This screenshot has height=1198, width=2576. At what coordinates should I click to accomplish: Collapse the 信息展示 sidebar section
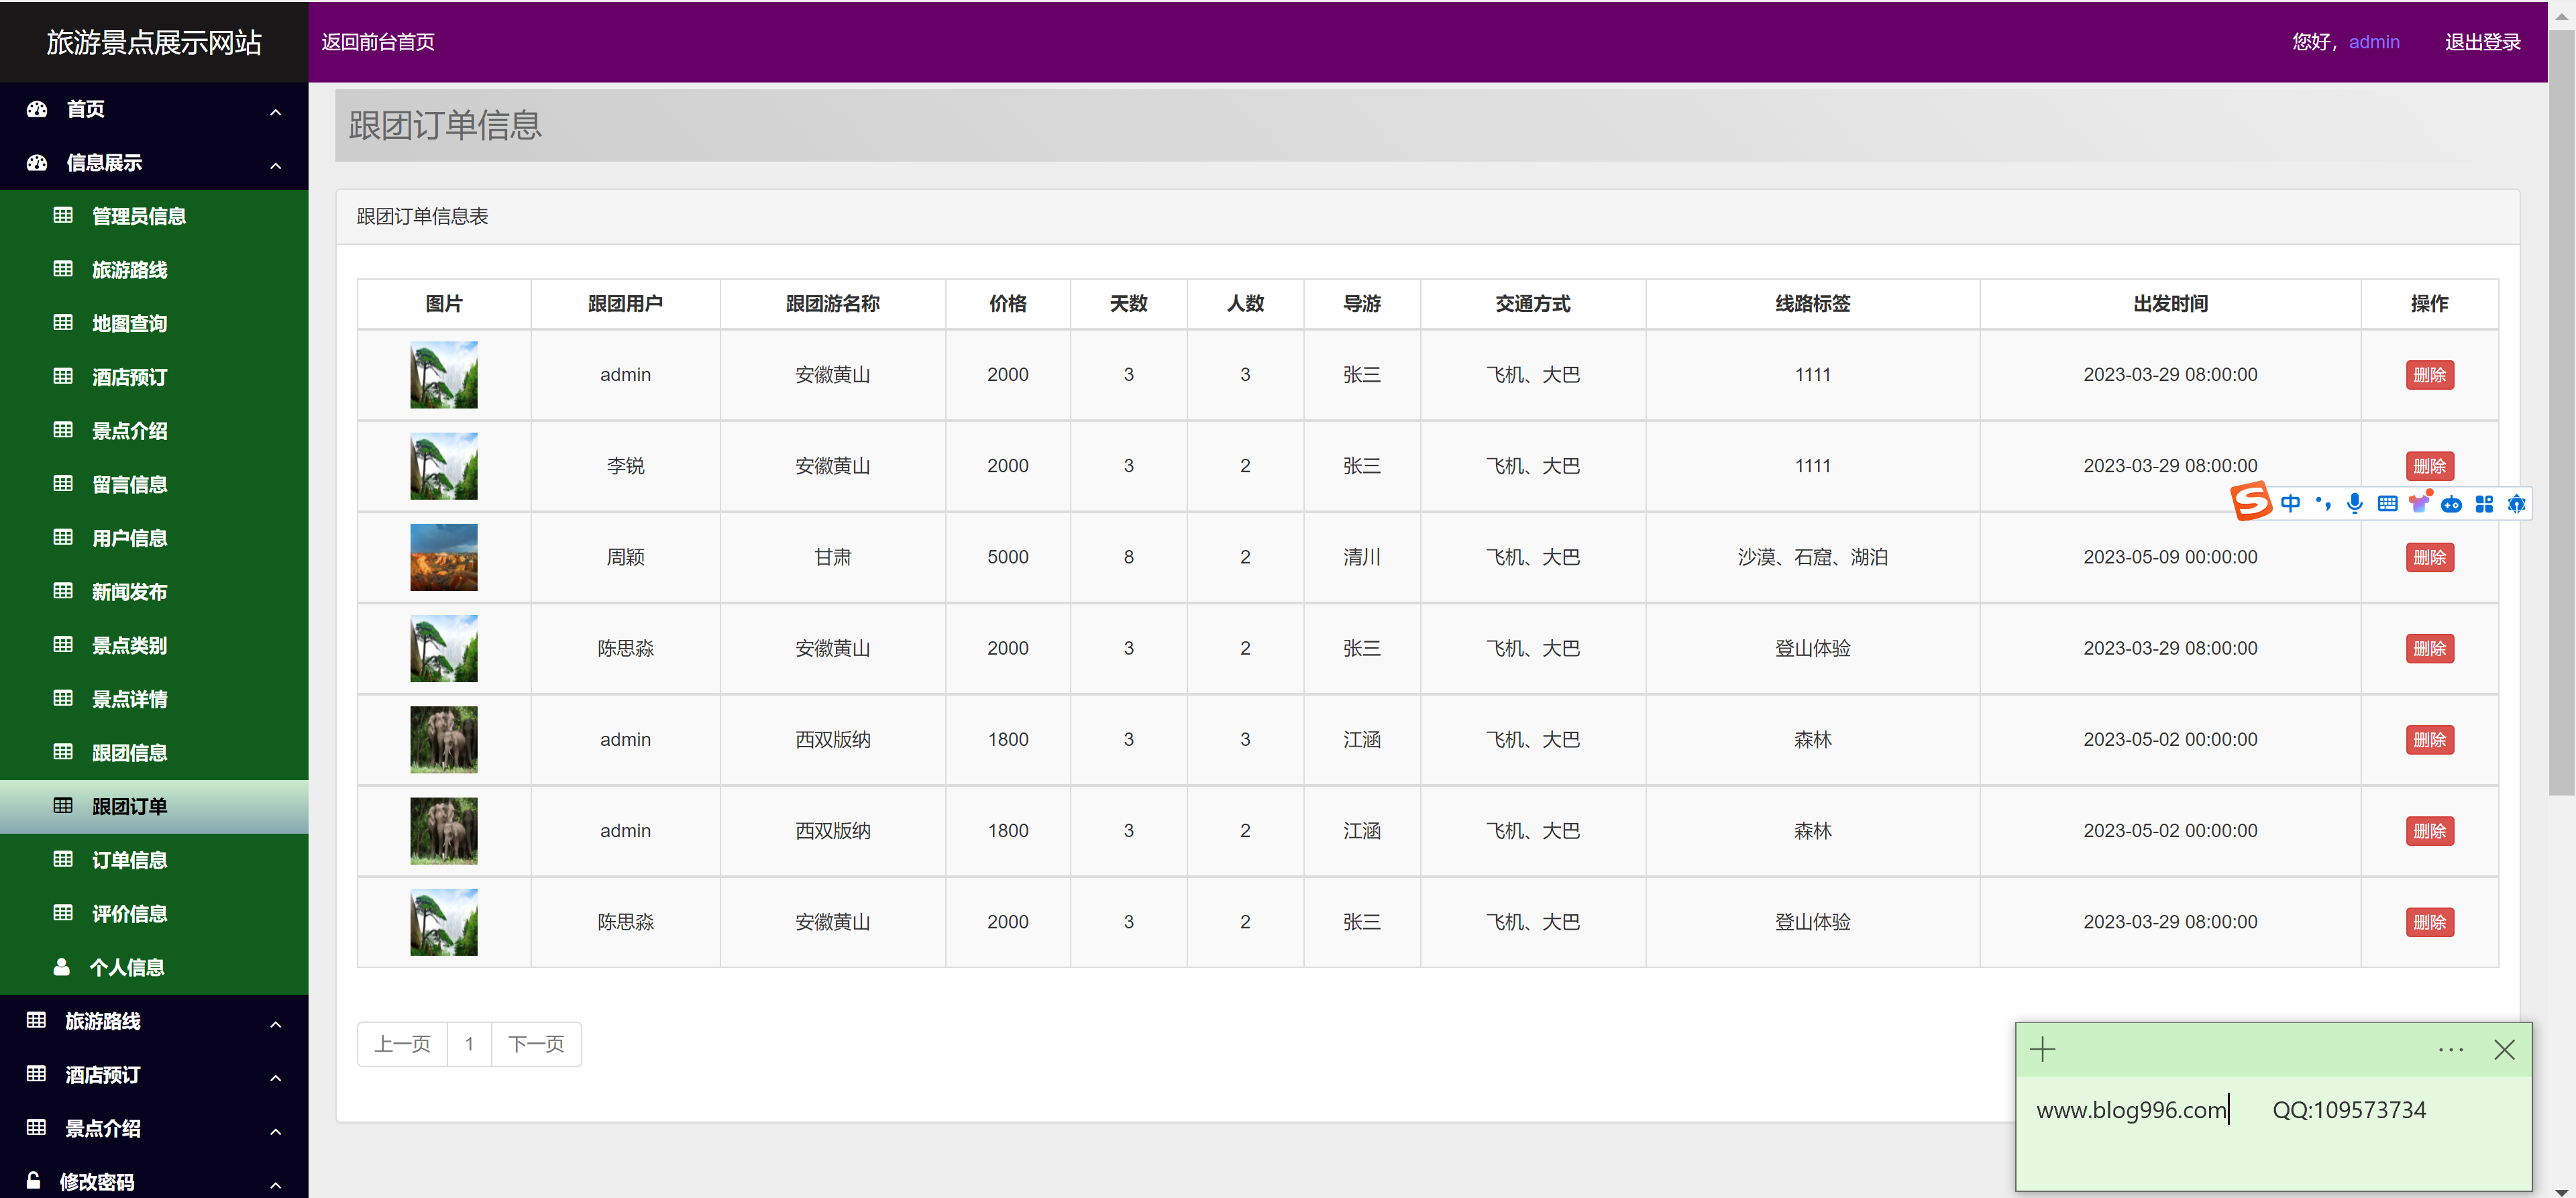coord(275,165)
